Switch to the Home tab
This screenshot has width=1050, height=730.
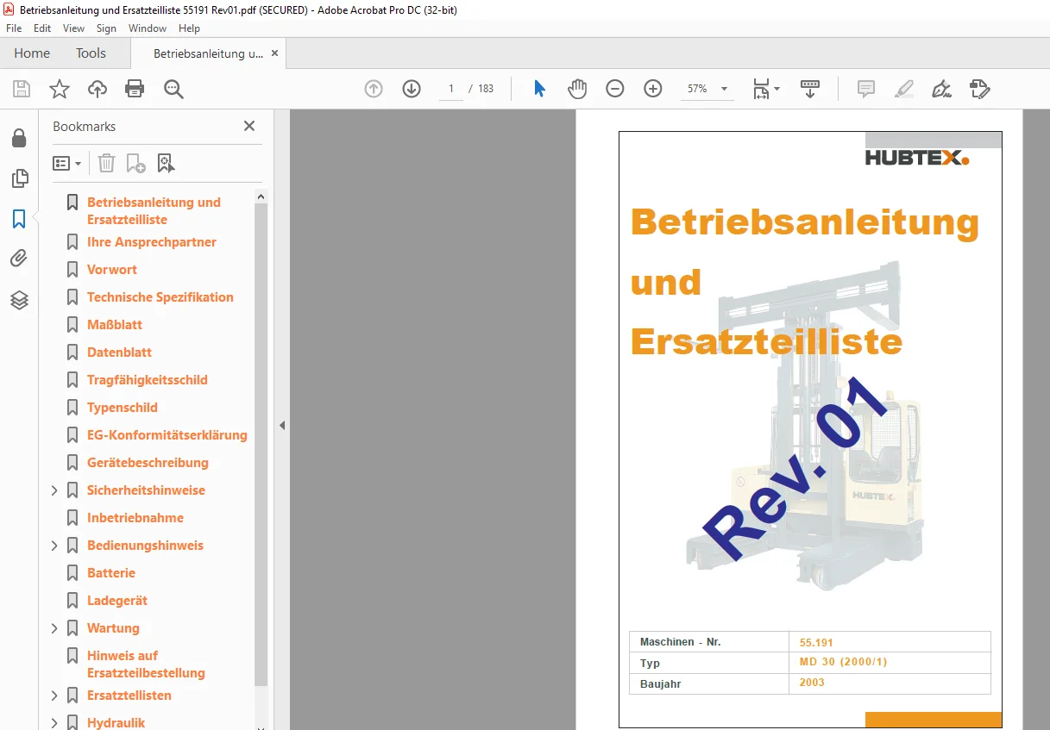32,53
